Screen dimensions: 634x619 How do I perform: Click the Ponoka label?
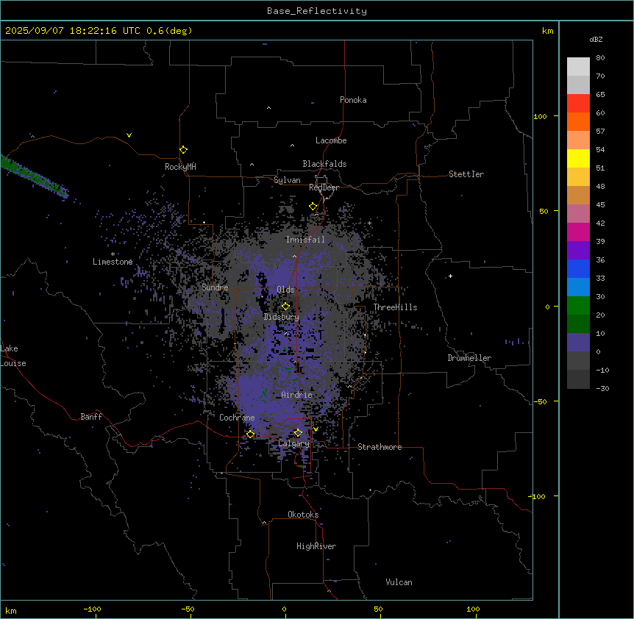[353, 100]
